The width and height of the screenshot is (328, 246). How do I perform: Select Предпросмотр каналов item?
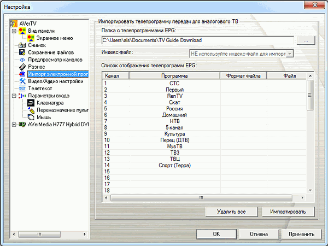55,60
